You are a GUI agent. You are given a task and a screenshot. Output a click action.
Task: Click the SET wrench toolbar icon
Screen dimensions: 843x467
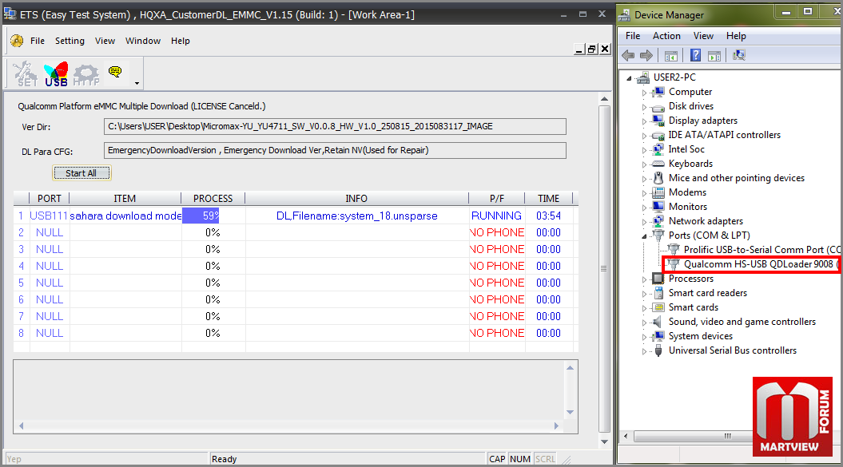26,74
